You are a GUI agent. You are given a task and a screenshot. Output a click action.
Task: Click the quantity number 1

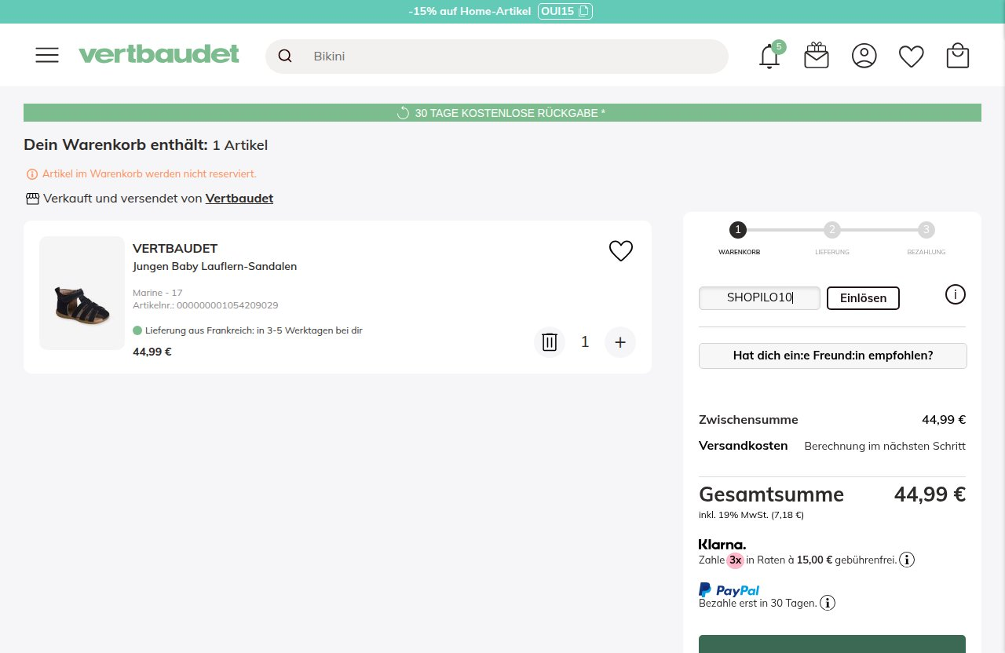585,342
